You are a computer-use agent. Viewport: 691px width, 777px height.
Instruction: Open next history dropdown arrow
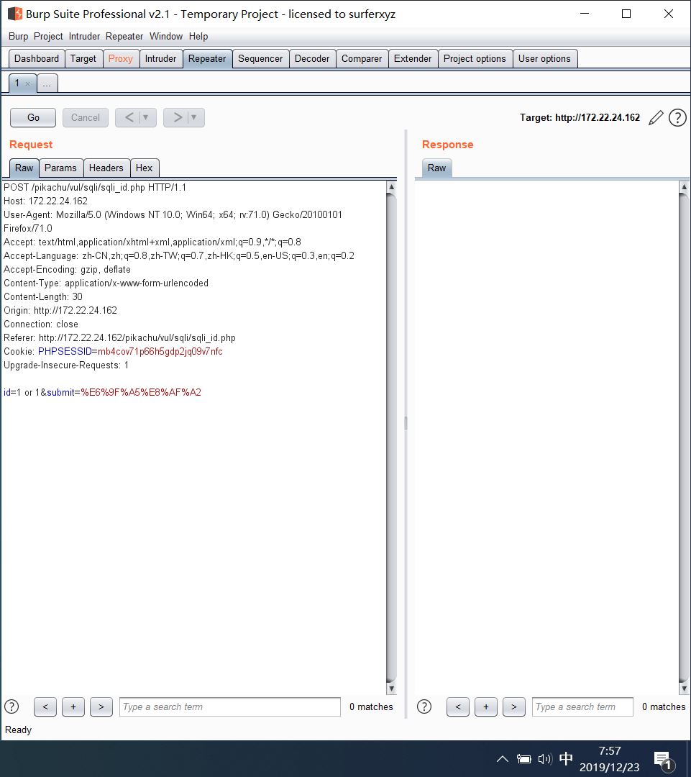click(194, 117)
